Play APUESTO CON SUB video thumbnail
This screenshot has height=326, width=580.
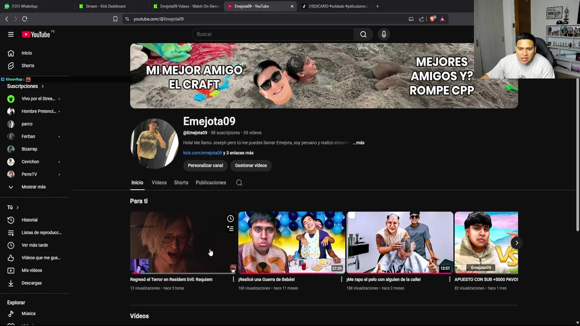pyautogui.click(x=486, y=243)
